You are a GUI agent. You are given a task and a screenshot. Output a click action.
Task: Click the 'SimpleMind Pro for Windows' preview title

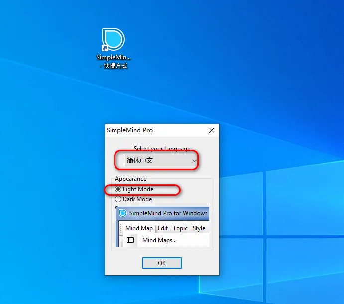(x=168, y=213)
